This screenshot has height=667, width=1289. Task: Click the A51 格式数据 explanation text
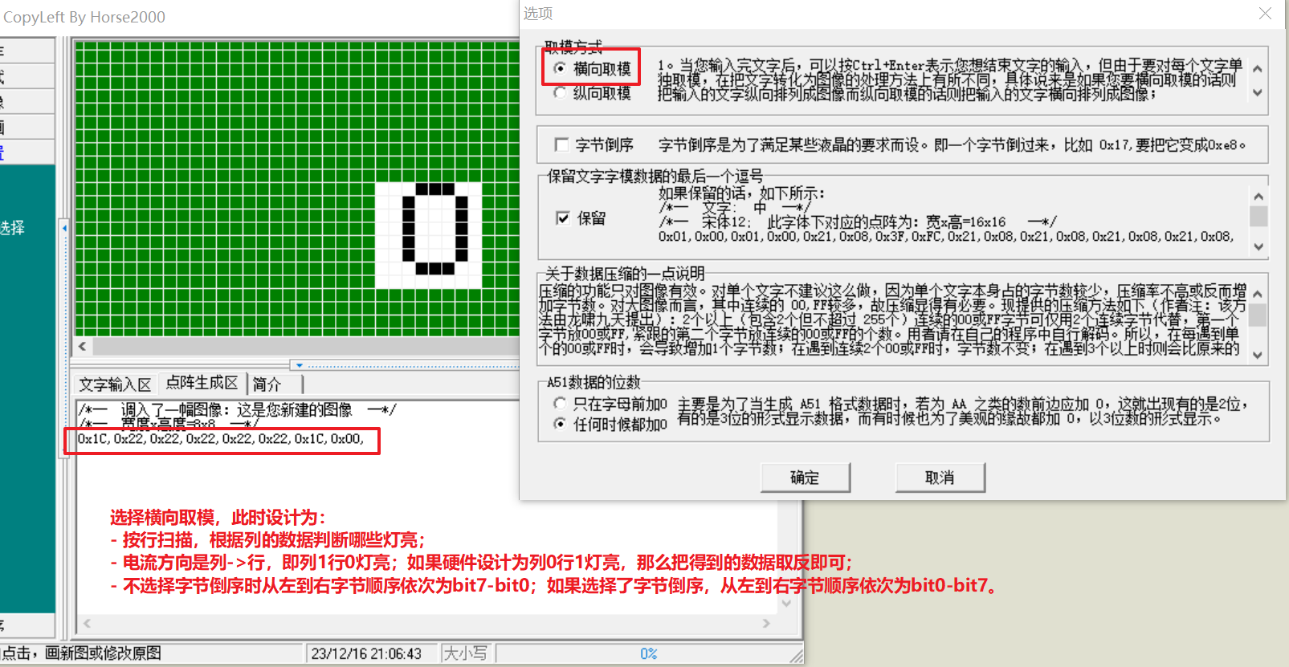963,411
